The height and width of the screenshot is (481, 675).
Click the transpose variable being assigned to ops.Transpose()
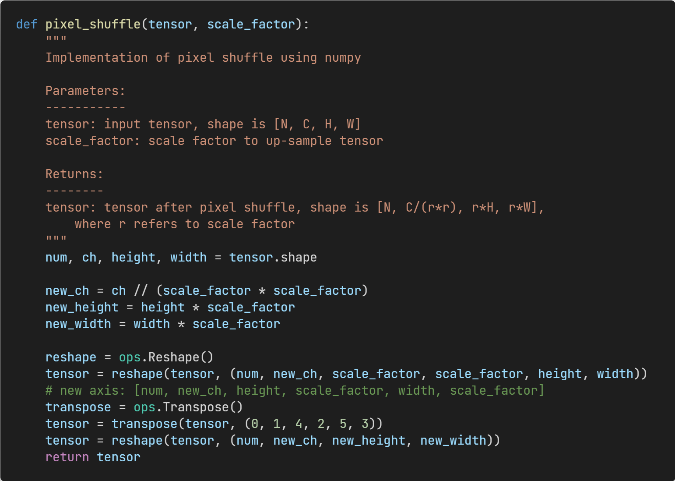(78, 407)
